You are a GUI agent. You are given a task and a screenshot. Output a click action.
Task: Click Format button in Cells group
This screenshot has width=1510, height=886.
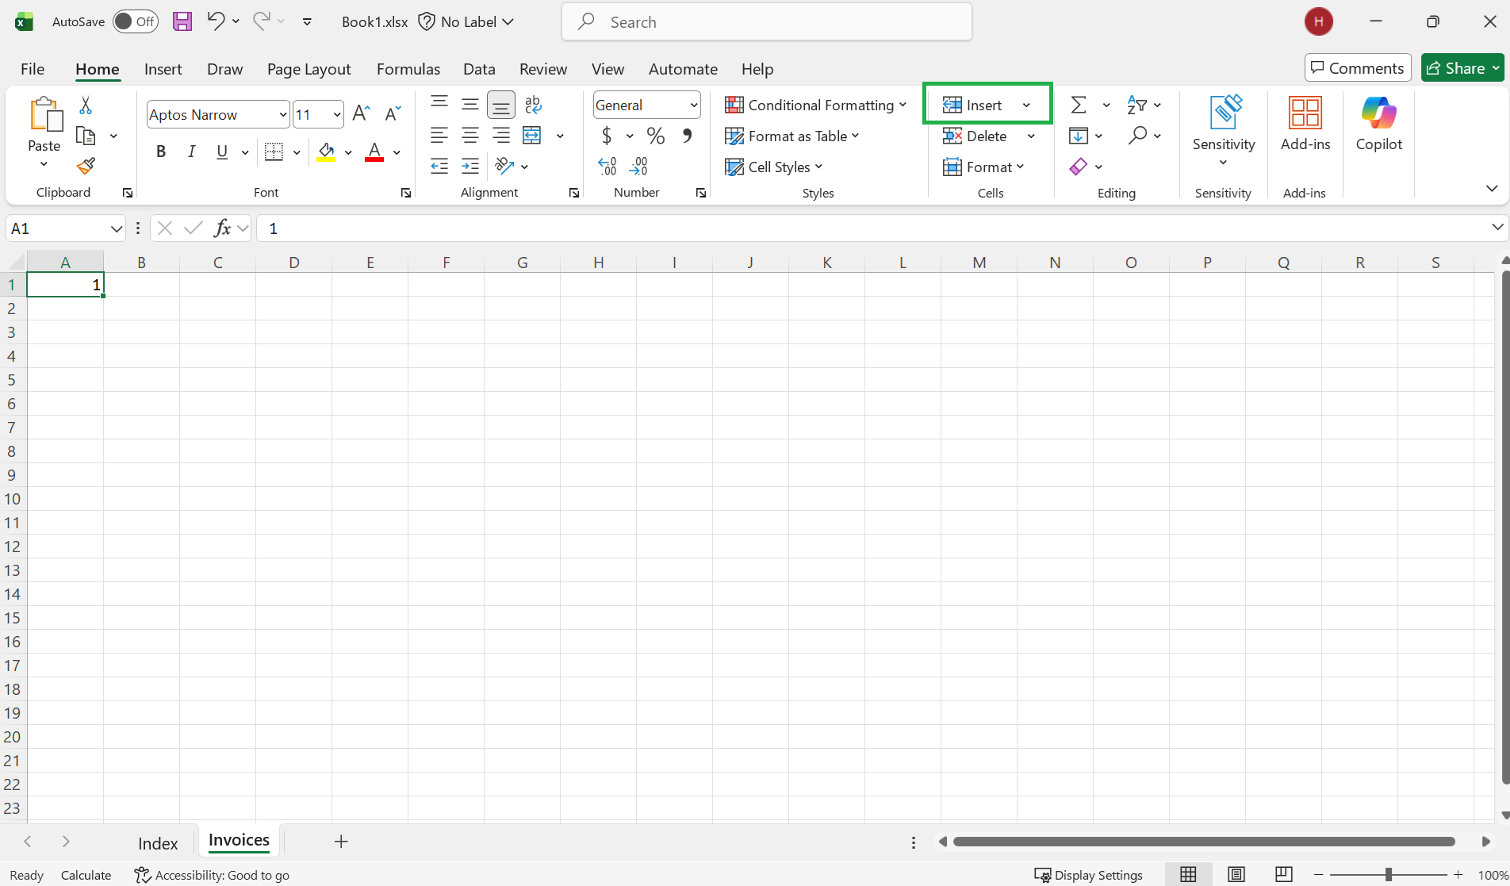(984, 167)
